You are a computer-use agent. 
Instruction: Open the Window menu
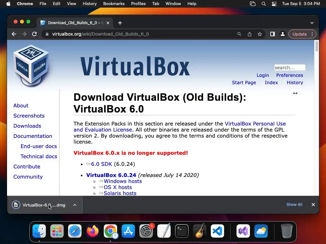point(173,4)
